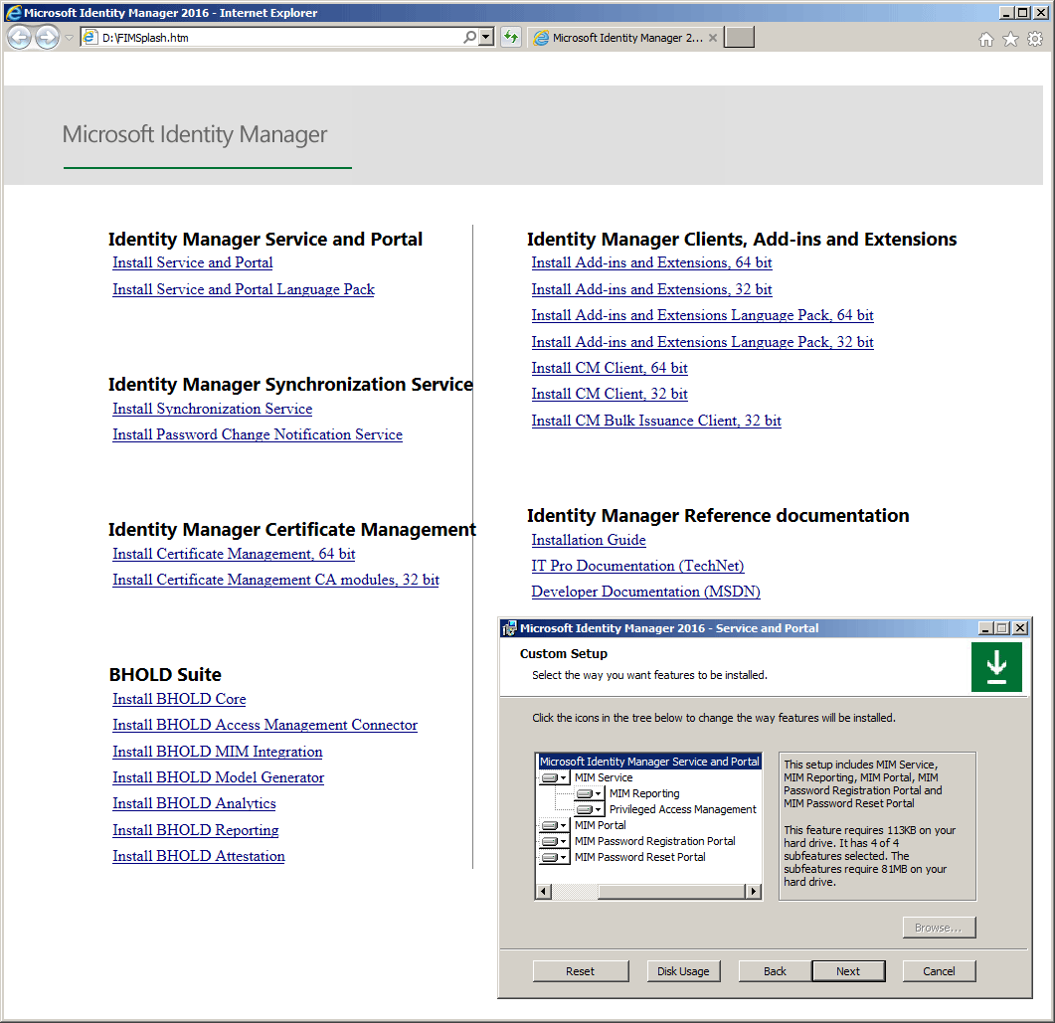1055x1023 pixels.
Task: Open Install BHOLD Reporting link
Action: pos(195,831)
